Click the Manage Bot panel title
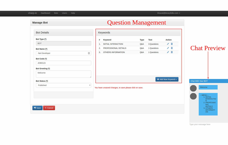 40,23
